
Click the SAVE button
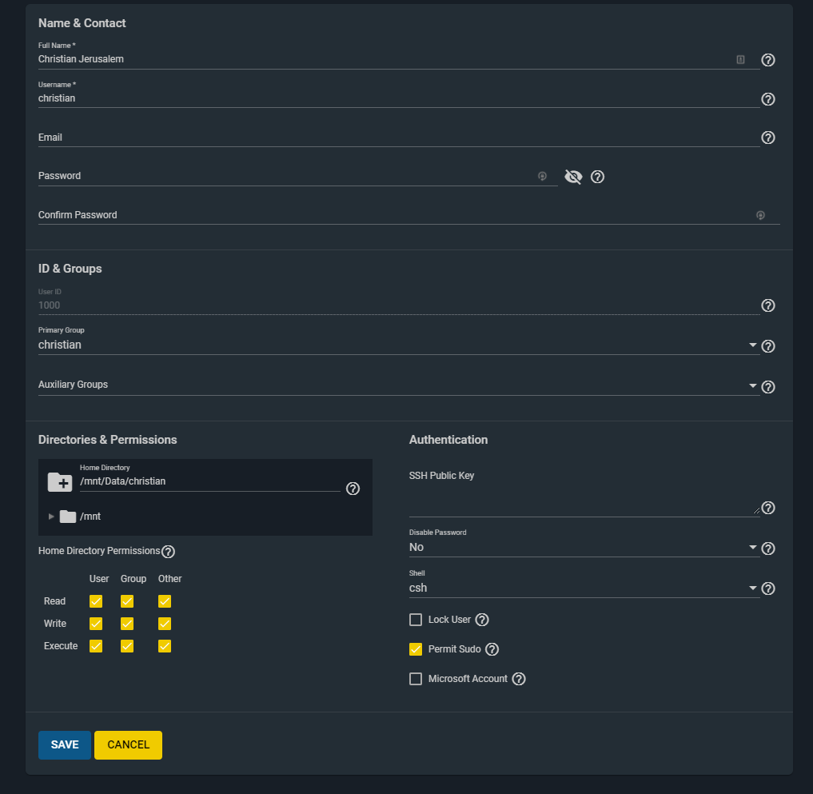coord(65,744)
